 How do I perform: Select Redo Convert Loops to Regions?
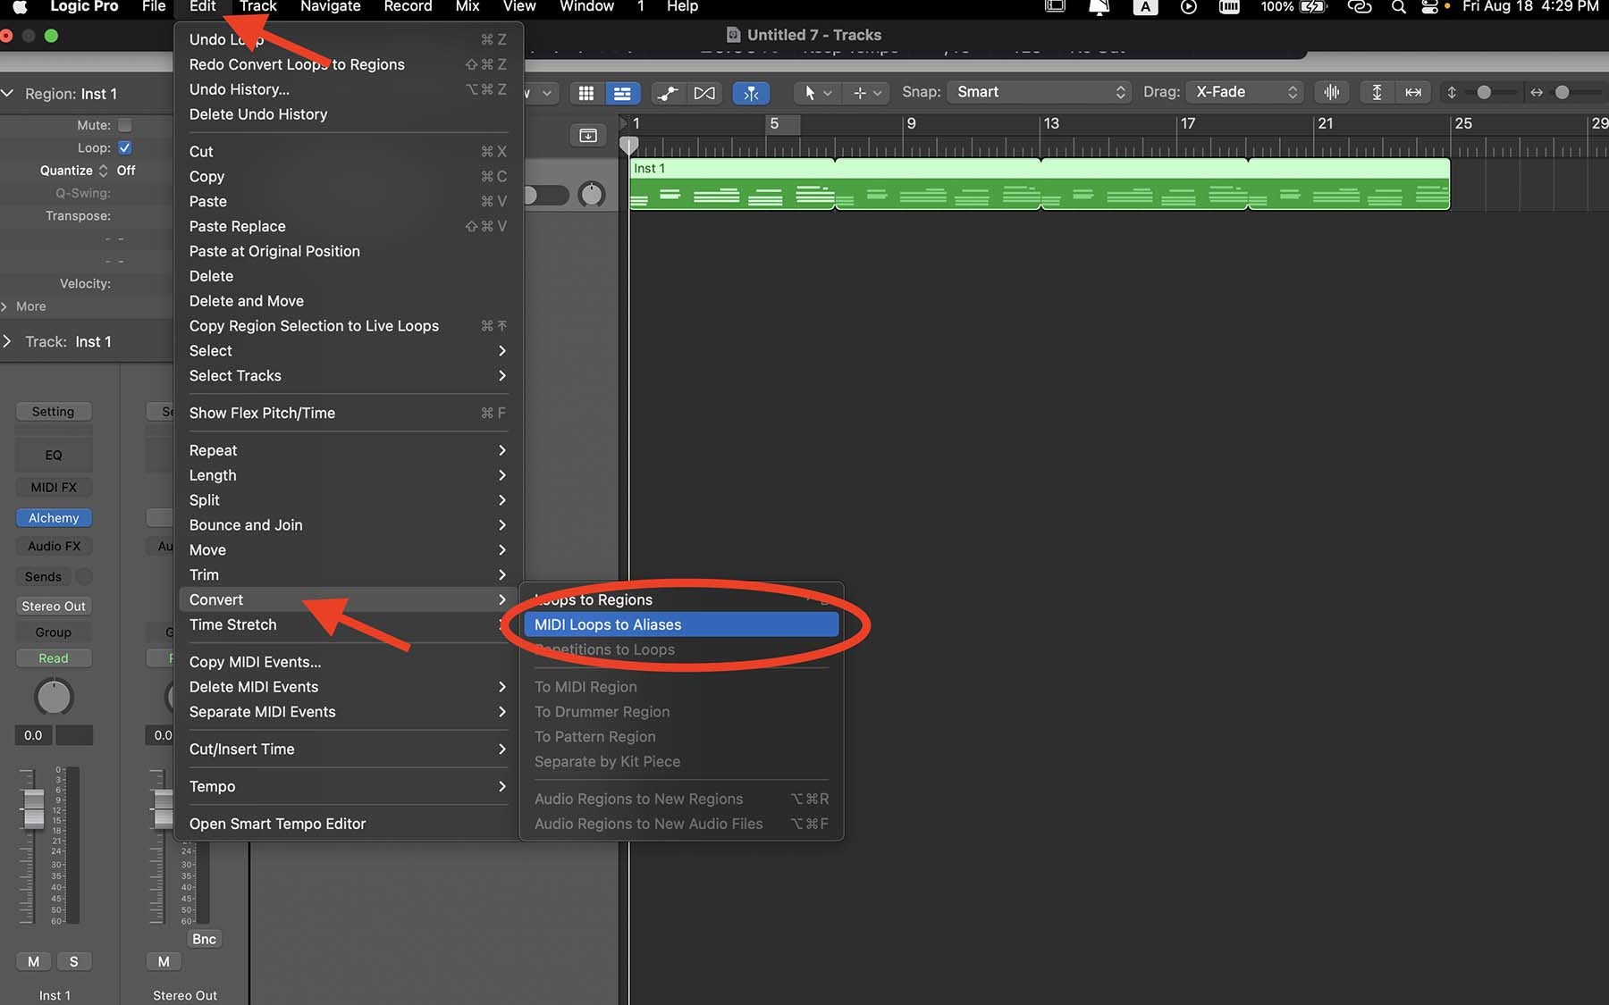(347, 64)
